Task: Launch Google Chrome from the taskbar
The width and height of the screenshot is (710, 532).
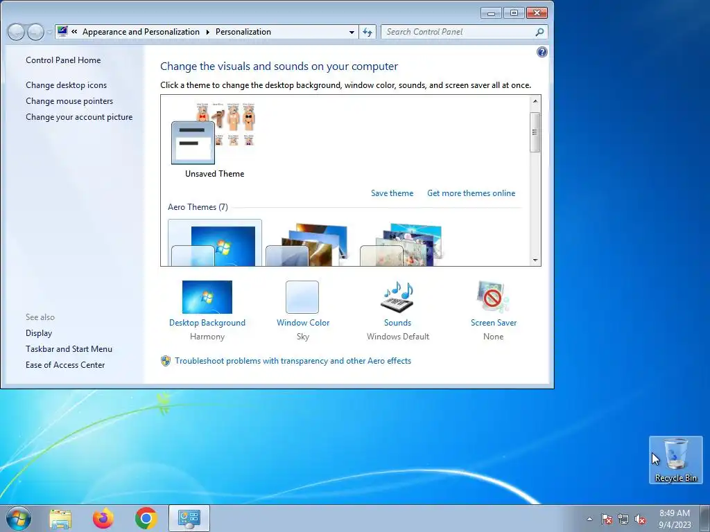Action: pos(146,518)
